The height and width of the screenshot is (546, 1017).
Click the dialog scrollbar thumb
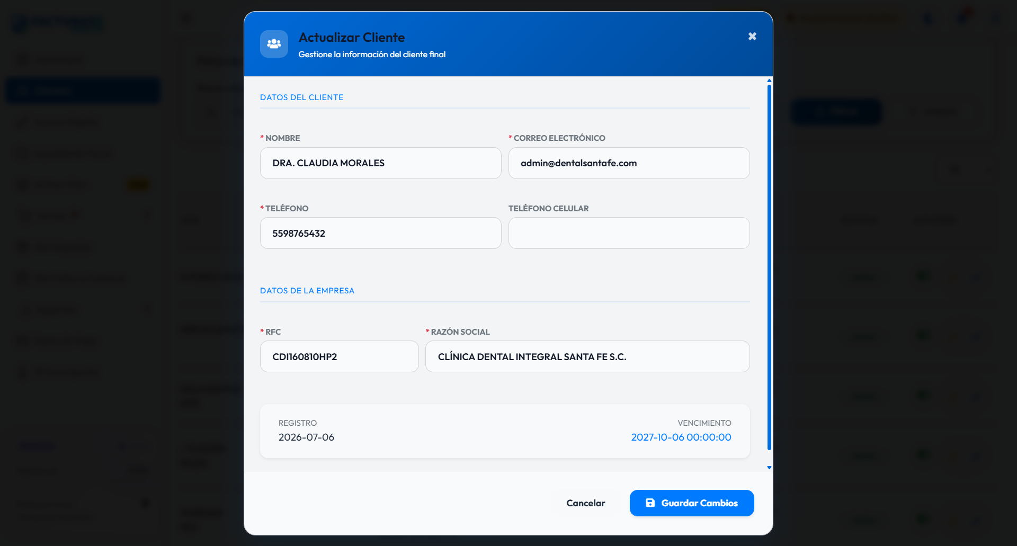pyautogui.click(x=769, y=267)
